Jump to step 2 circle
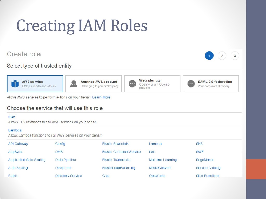The image size is (266, 199). [222, 56]
